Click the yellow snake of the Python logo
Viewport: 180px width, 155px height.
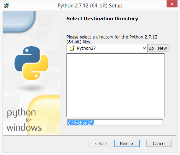point(36,68)
